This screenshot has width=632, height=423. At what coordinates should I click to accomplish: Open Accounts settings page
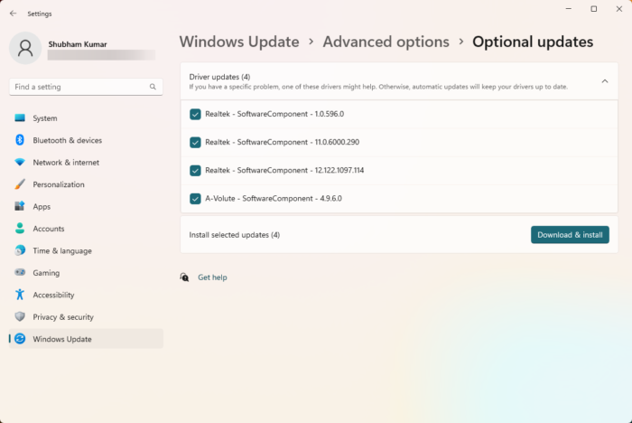(49, 229)
